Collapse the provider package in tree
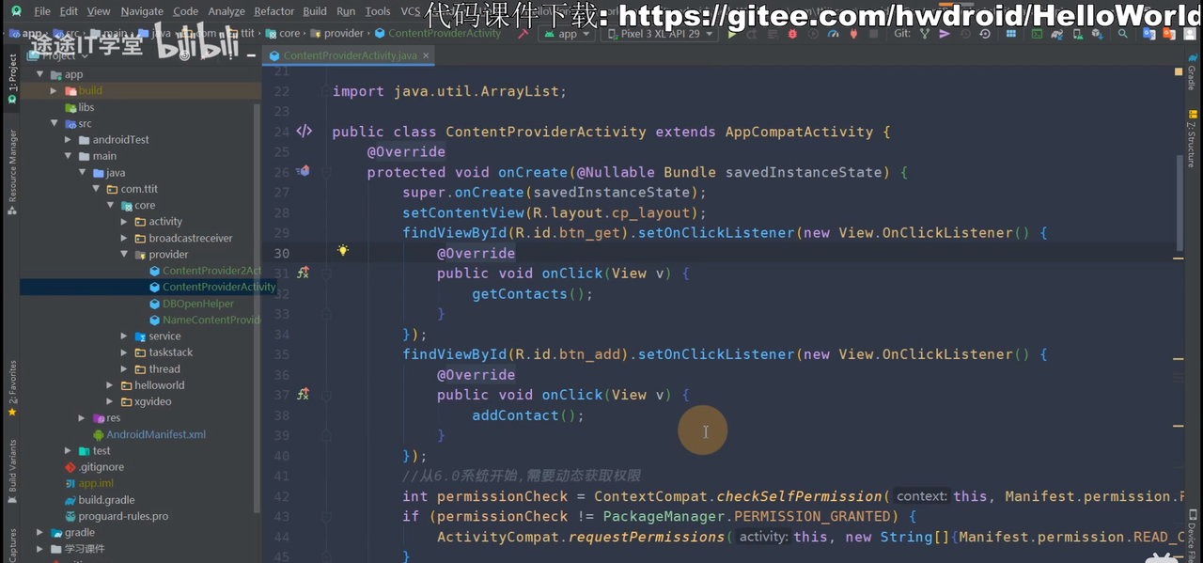 (x=124, y=255)
